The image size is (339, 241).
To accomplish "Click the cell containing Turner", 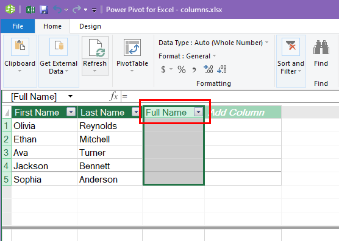I will 110,153.
